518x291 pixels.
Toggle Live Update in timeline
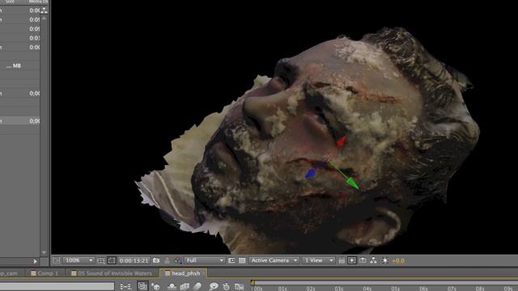click(x=142, y=286)
